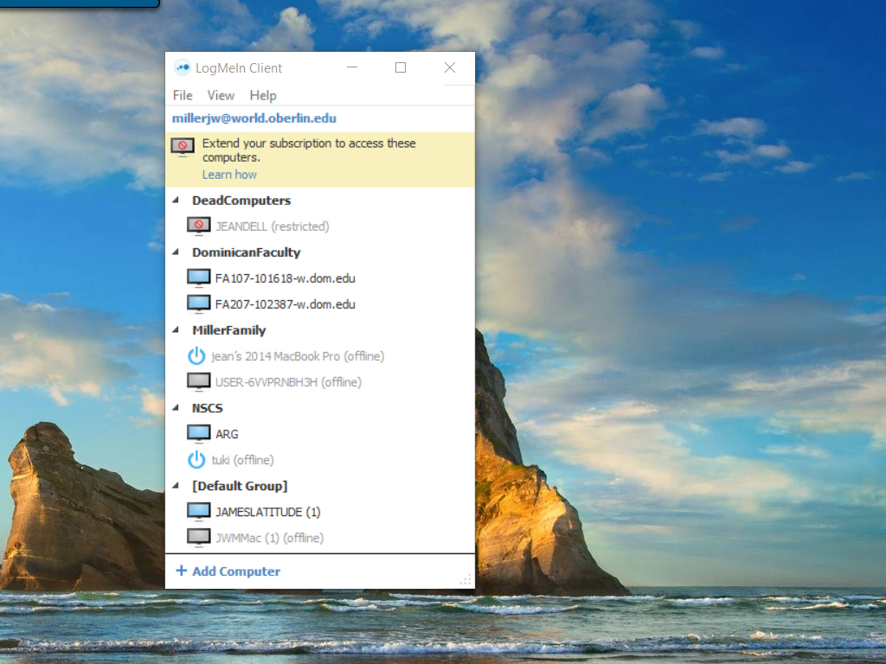This screenshot has height=664, width=886.
Task: Click the JWMMac offline monitor icon
Action: (198, 538)
